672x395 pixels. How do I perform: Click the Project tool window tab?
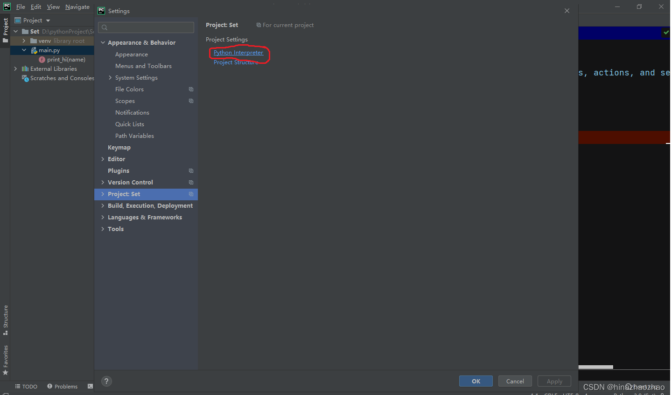click(x=5, y=30)
